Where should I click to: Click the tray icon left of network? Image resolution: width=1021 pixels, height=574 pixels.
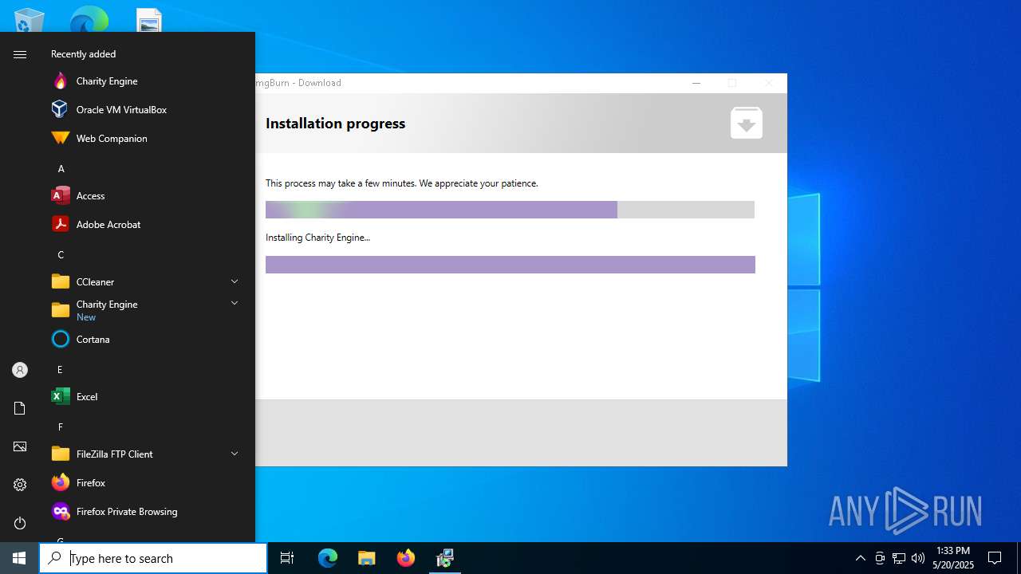(x=880, y=558)
